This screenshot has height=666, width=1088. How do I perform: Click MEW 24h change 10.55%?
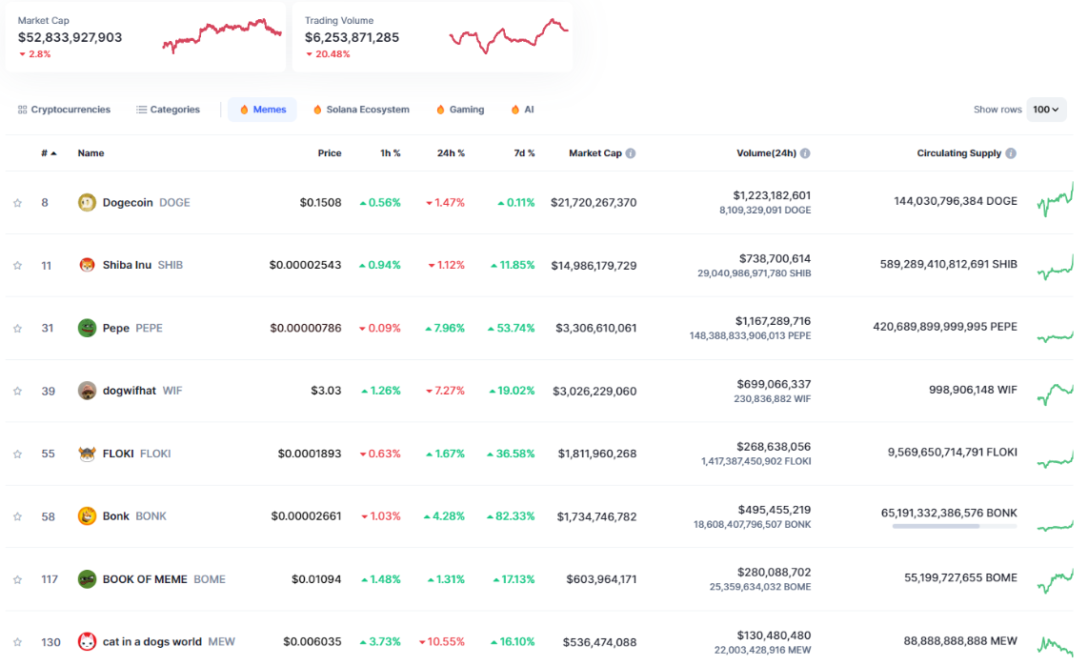(x=442, y=642)
